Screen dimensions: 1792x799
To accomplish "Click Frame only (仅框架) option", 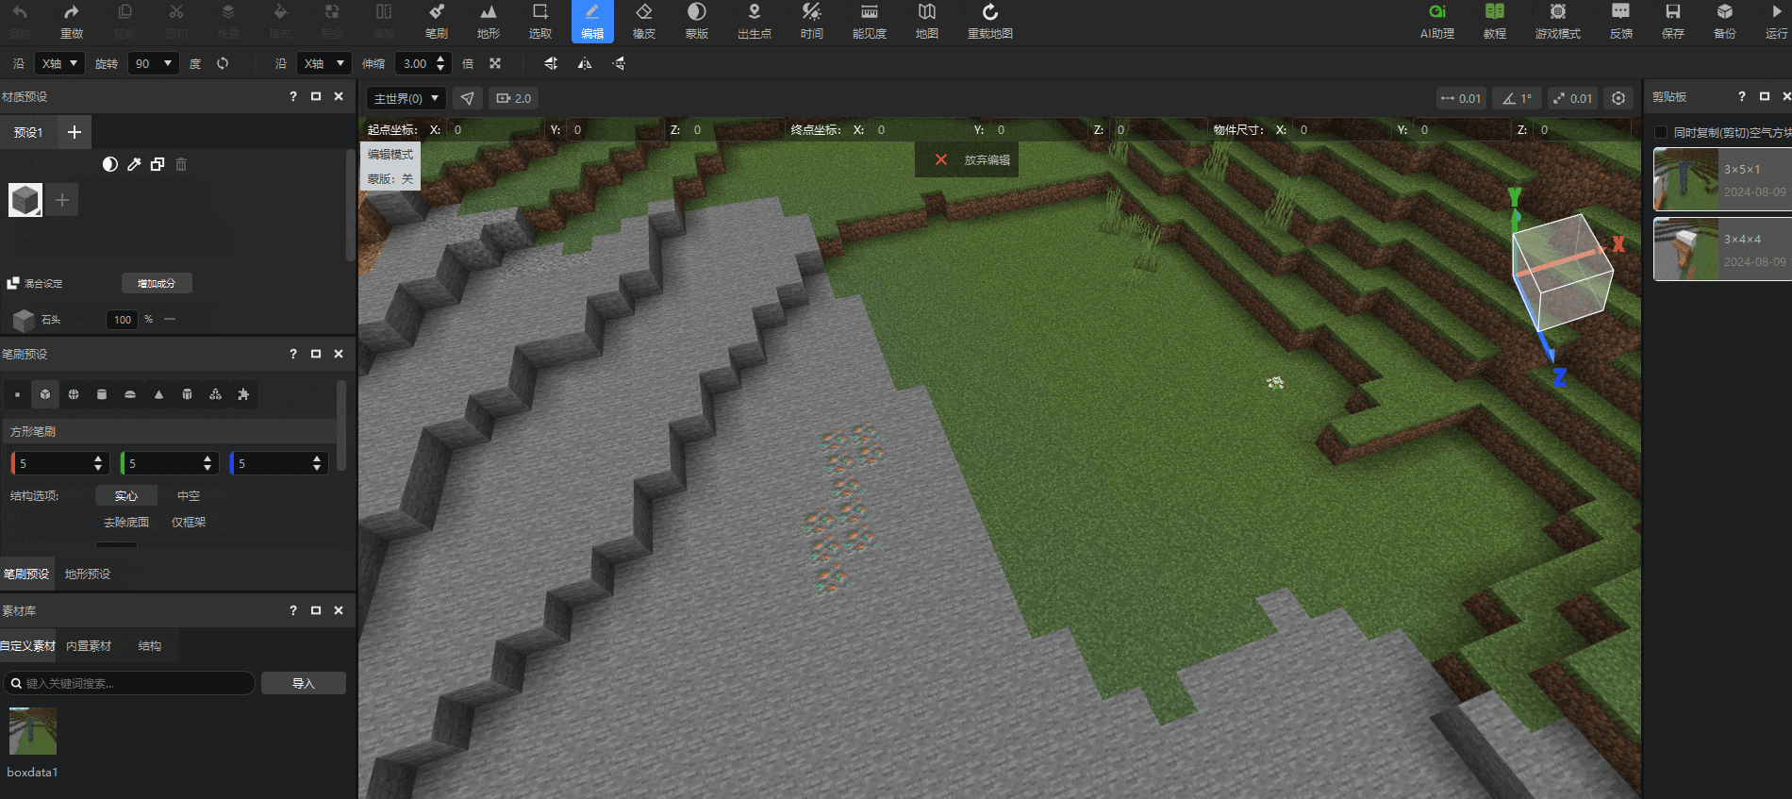I will (x=189, y=522).
